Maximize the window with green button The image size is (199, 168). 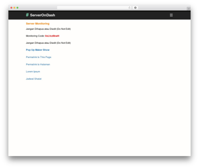[18, 8]
